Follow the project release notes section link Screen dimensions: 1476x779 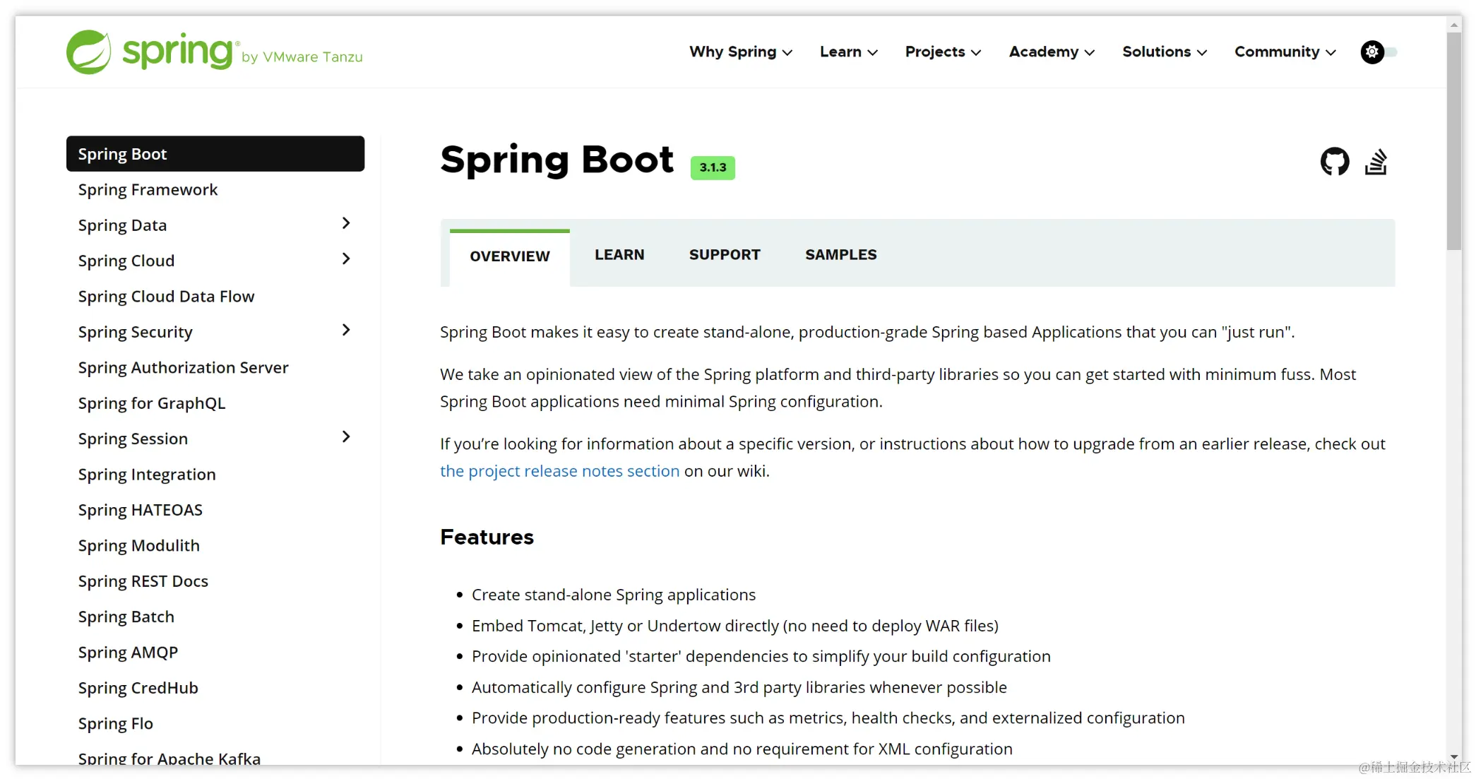(559, 471)
